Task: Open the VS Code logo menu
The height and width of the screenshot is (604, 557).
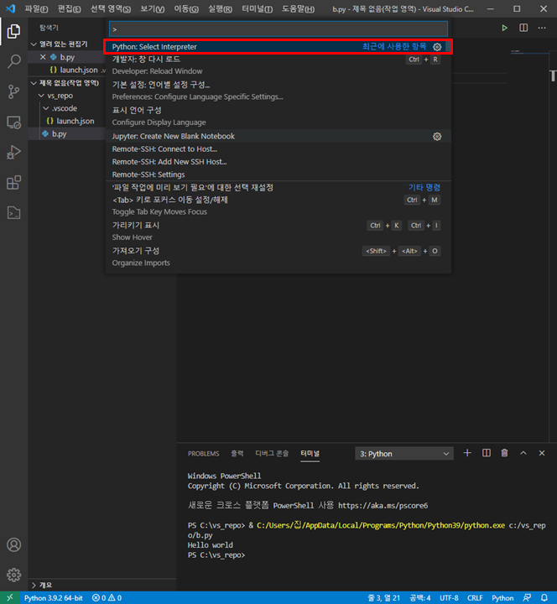Action: tap(10, 8)
